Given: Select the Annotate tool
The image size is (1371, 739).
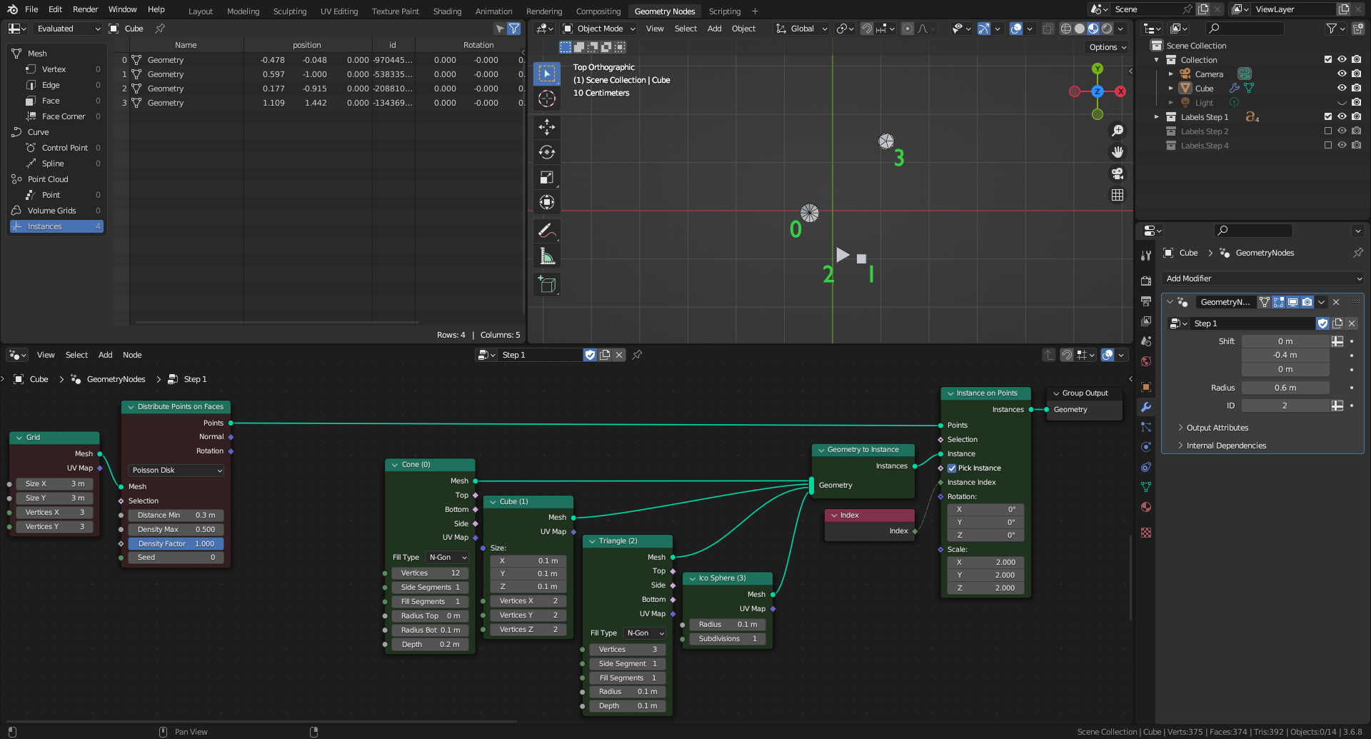Looking at the screenshot, I should point(547,231).
